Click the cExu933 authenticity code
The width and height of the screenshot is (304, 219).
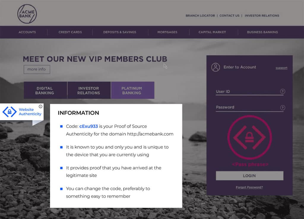point(89,126)
